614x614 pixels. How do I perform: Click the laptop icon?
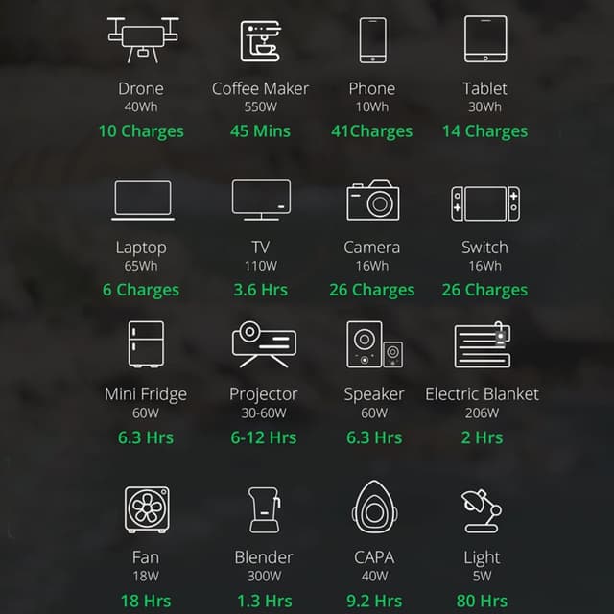coord(143,201)
